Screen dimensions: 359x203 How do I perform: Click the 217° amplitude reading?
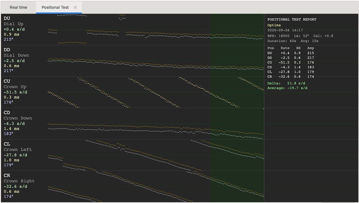[9, 71]
